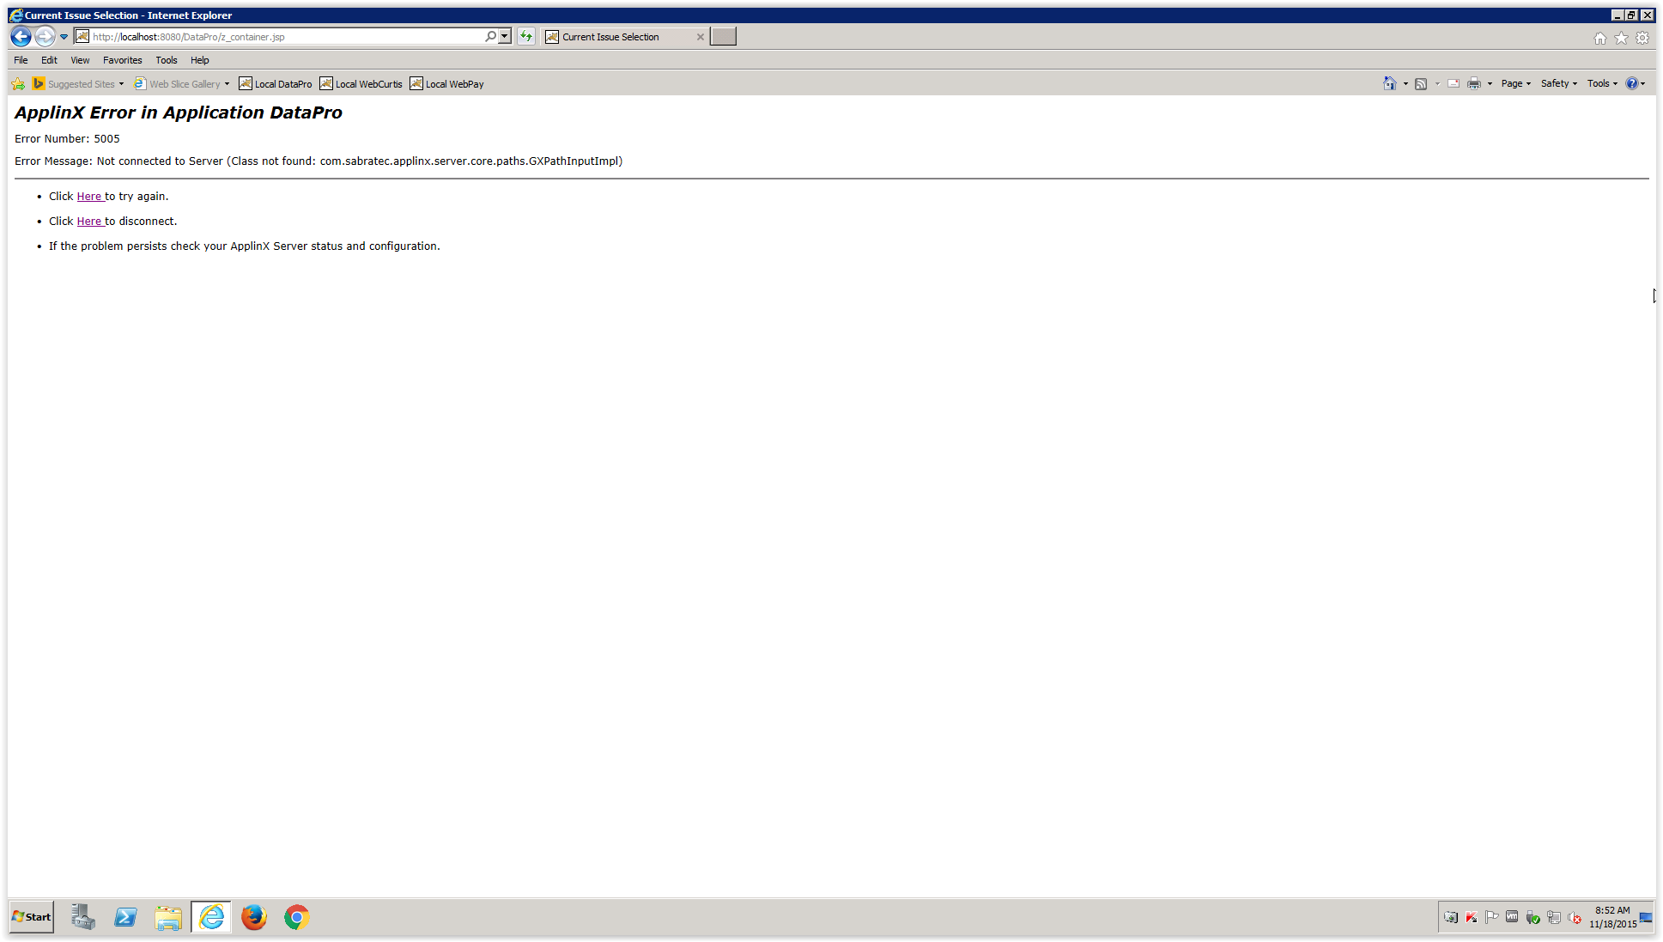Open Favorites star at top right

1621,38
